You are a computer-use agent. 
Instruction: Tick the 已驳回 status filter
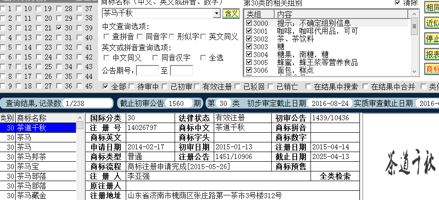click(237, 87)
